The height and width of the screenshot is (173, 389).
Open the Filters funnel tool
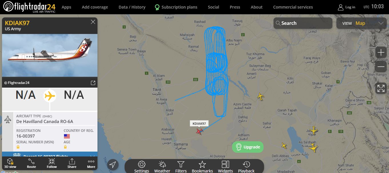181,167
